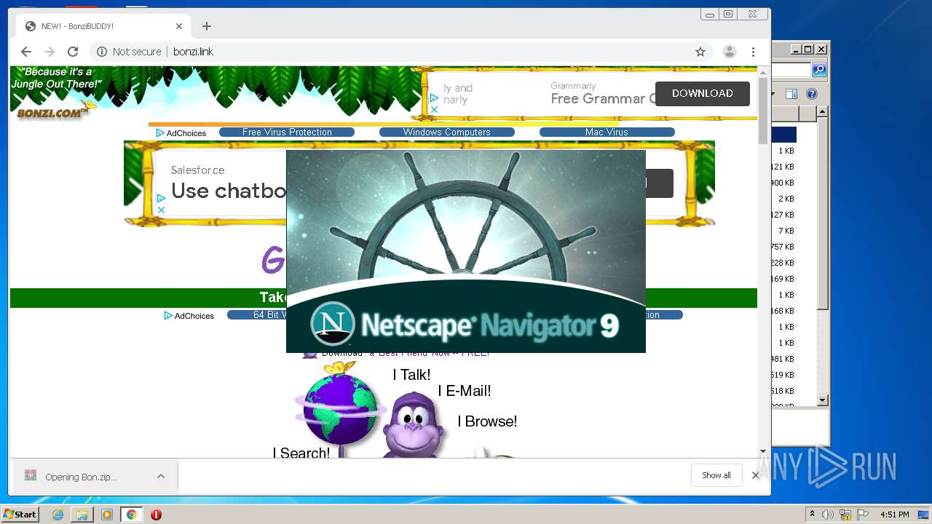Expand the Bon.zip download options chevron
The width and height of the screenshot is (932, 524).
point(161,476)
